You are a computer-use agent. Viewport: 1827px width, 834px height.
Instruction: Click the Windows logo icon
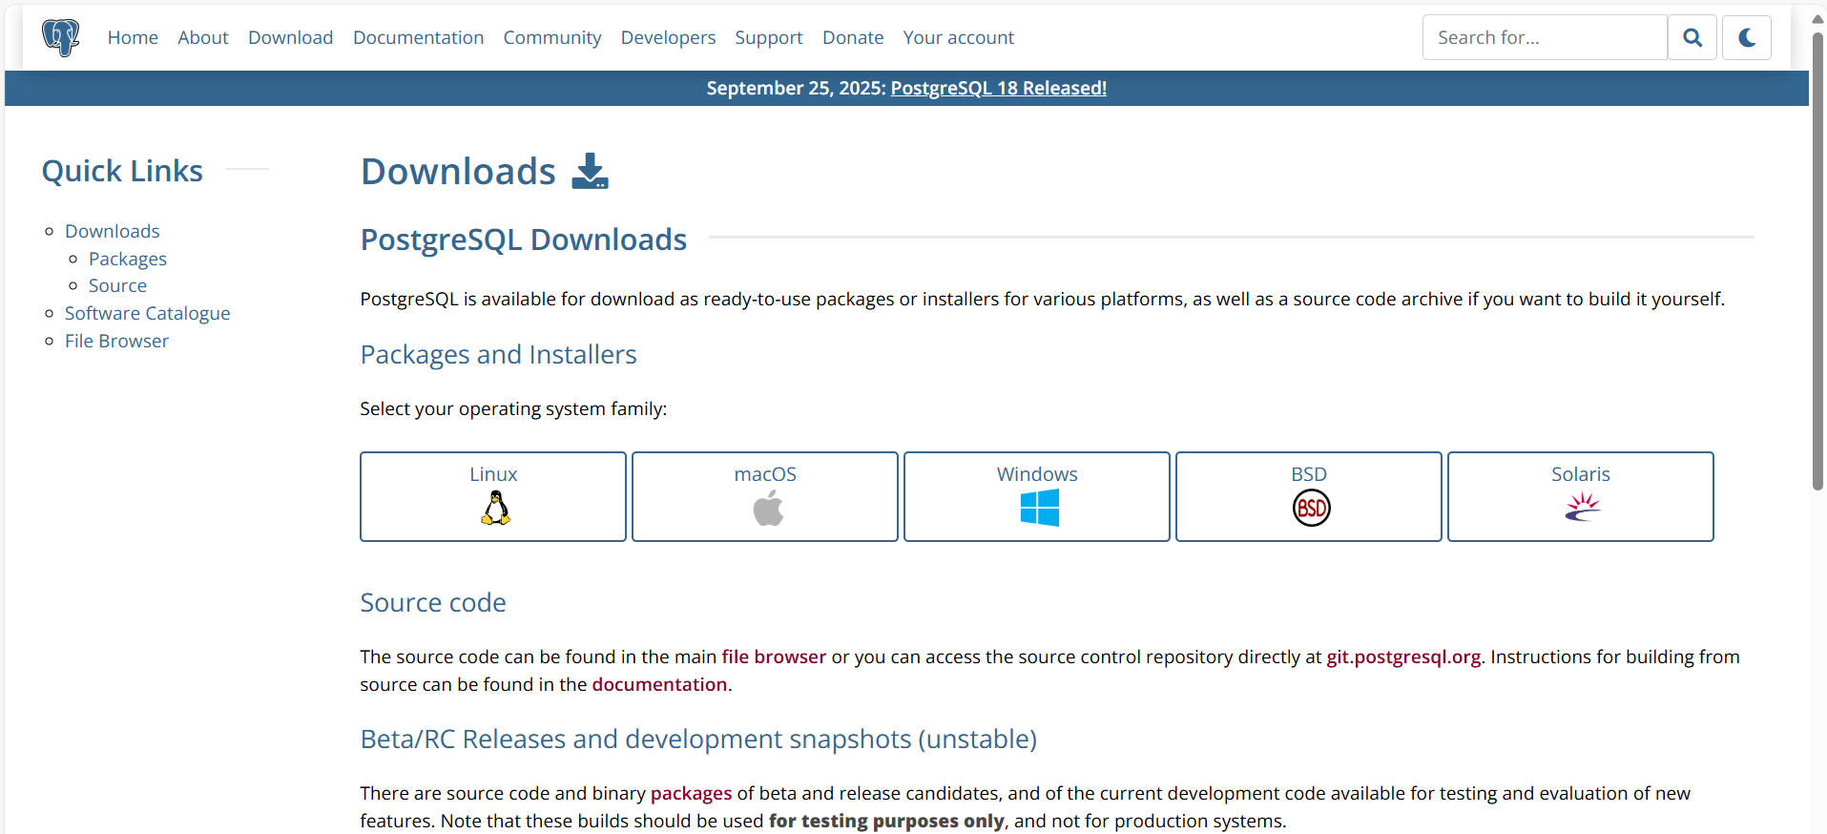[x=1039, y=508]
